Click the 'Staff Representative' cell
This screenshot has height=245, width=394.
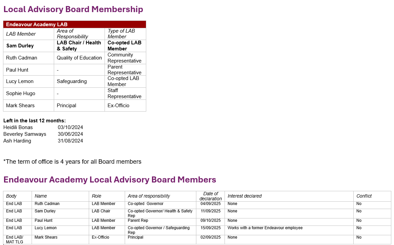pos(124,93)
